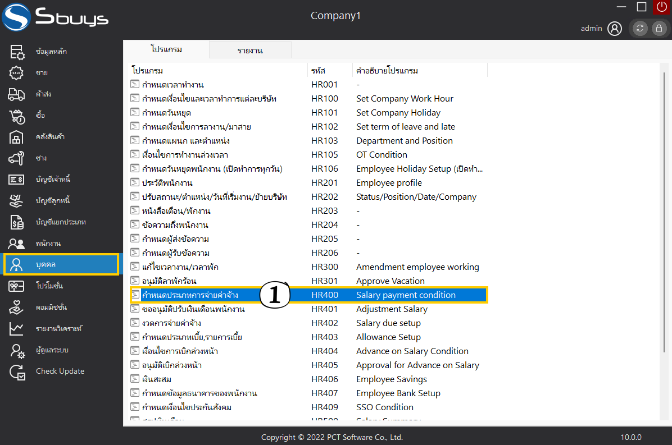The width and height of the screenshot is (672, 445).
Task: Switch to the รายงาน tab
Action: (x=250, y=51)
